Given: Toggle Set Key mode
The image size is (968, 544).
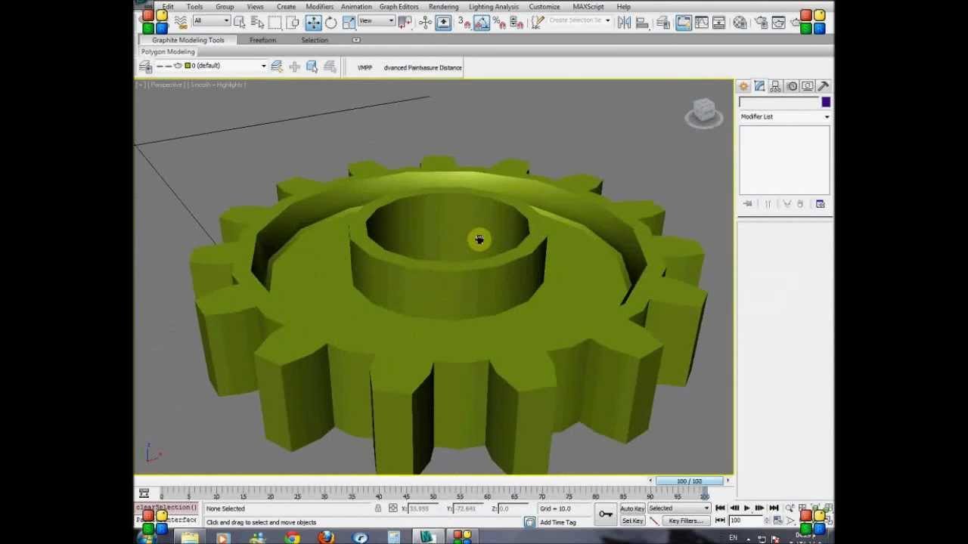Looking at the screenshot, I should (x=631, y=521).
